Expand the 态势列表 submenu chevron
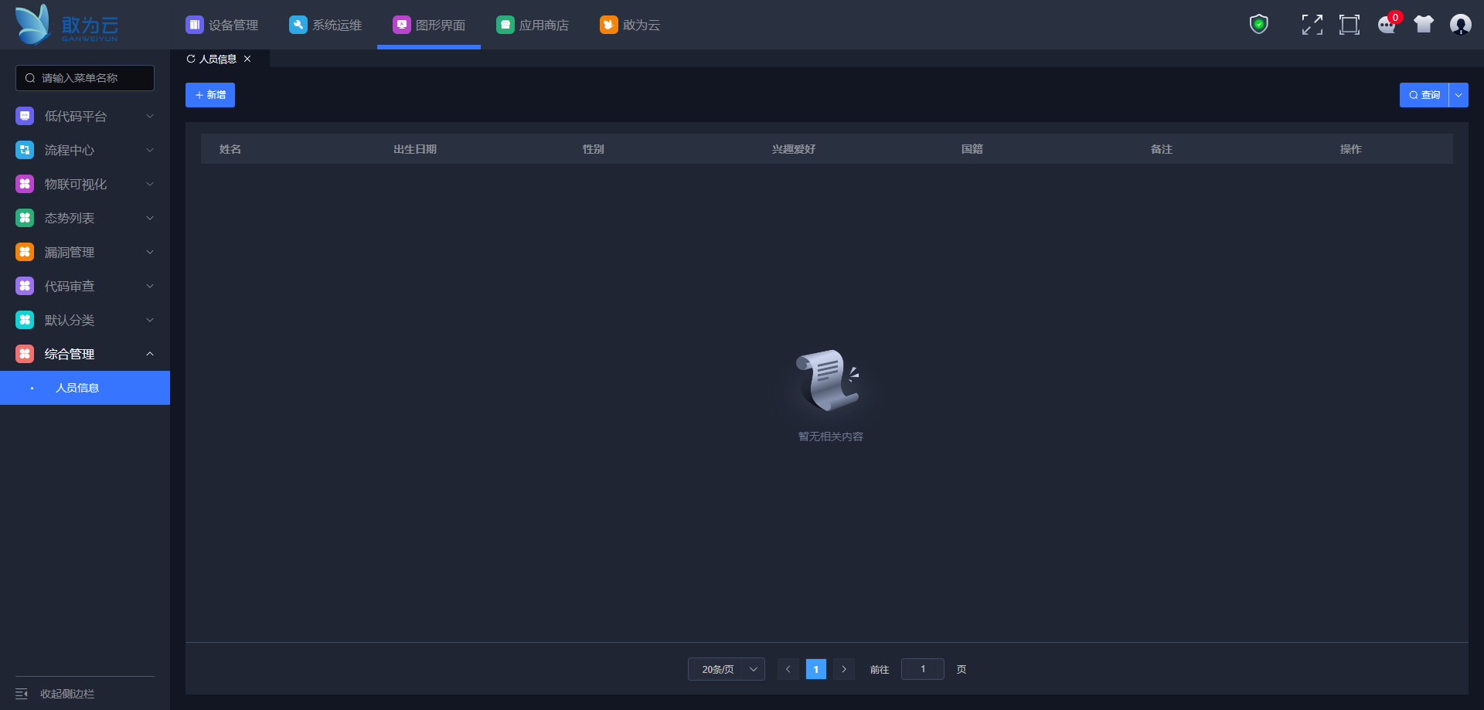Viewport: 1484px width, 710px height. [x=150, y=218]
